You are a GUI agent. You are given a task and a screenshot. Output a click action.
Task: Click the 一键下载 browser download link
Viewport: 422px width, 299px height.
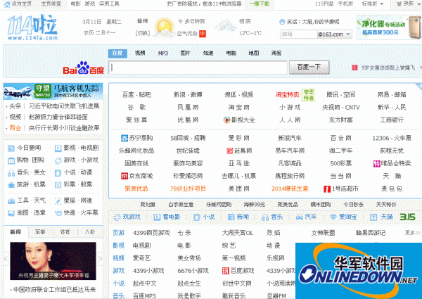[259, 4]
